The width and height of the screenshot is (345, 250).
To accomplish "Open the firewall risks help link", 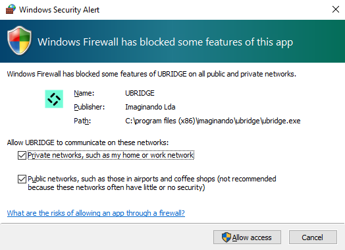I will (x=95, y=213).
